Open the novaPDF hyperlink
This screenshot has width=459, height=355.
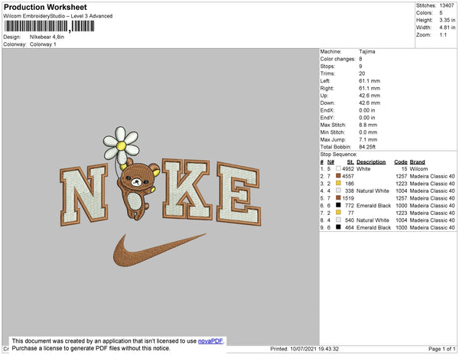coord(210,341)
